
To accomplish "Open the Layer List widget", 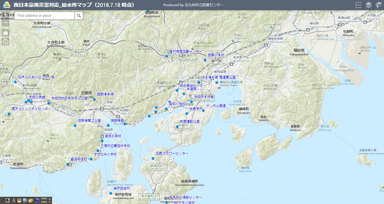I will [369, 5].
